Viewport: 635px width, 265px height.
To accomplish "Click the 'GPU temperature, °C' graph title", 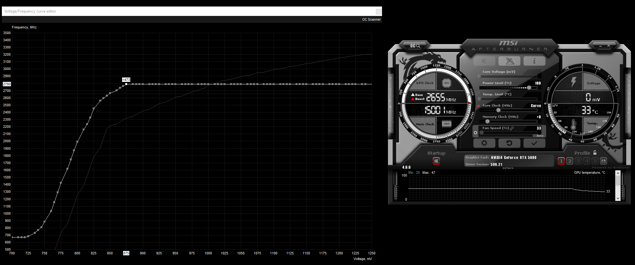I will pyautogui.click(x=590, y=172).
